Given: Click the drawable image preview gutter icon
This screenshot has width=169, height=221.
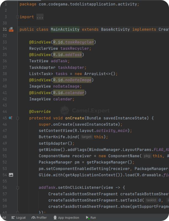Looking at the screenshot, I should 11,175.
